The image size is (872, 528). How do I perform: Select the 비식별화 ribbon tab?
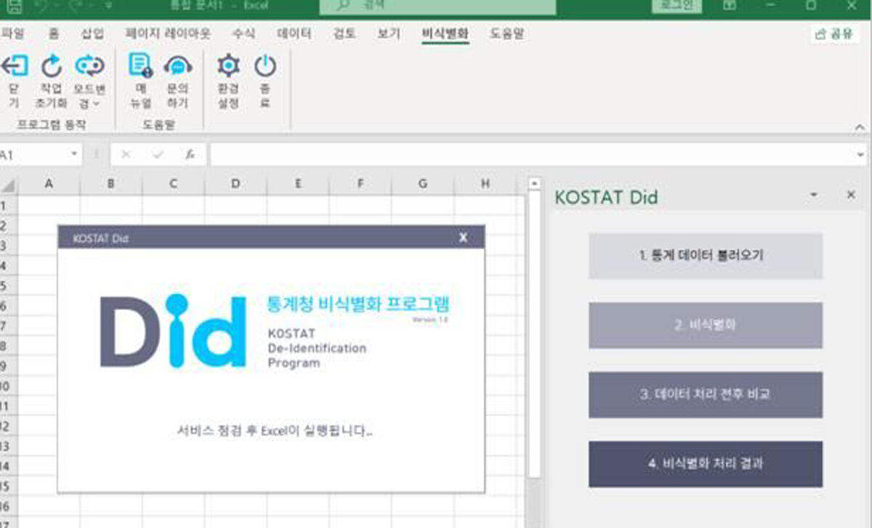[445, 34]
